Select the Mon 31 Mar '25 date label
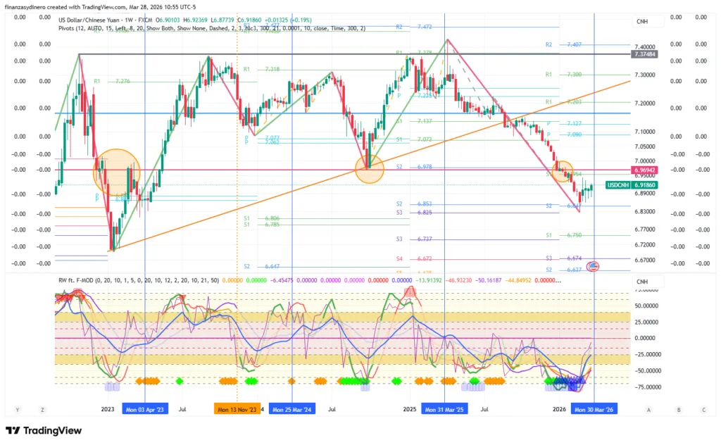 click(x=444, y=409)
